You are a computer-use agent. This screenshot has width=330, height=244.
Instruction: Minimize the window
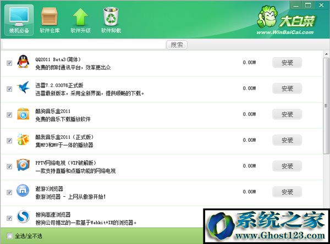296,5
